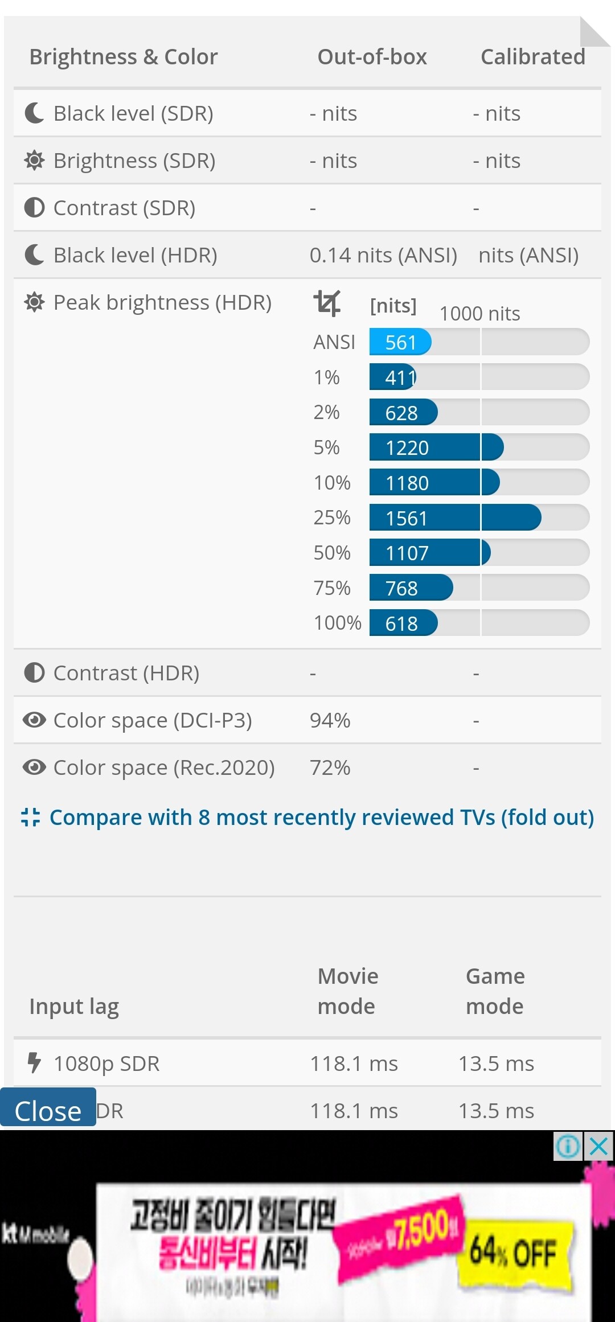Click the 25% window 1561 nits bar
Image resolution: width=615 pixels, height=1322 pixels.
(x=479, y=518)
